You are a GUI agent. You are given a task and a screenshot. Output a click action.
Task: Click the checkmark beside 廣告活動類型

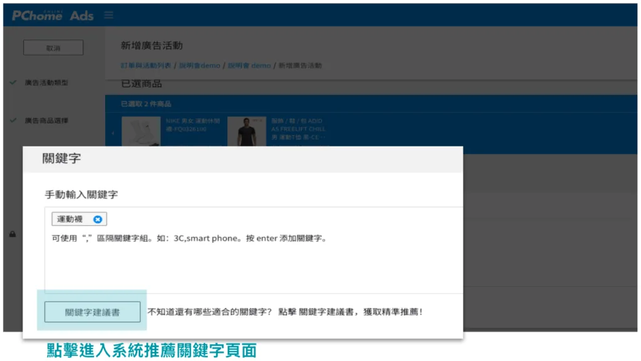[13, 83]
